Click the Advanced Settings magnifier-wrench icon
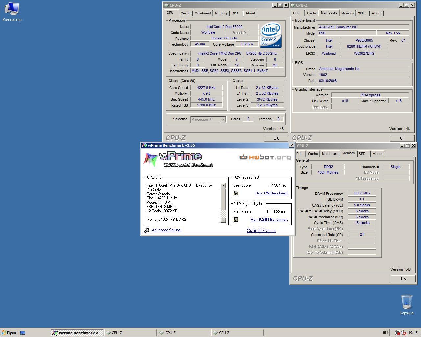Screen dimensions: 421x337 point(147,230)
